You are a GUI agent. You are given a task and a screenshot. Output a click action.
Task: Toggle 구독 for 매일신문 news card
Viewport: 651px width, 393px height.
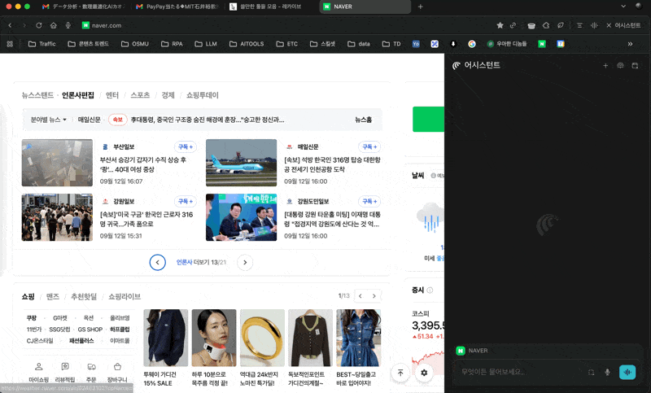tap(370, 146)
